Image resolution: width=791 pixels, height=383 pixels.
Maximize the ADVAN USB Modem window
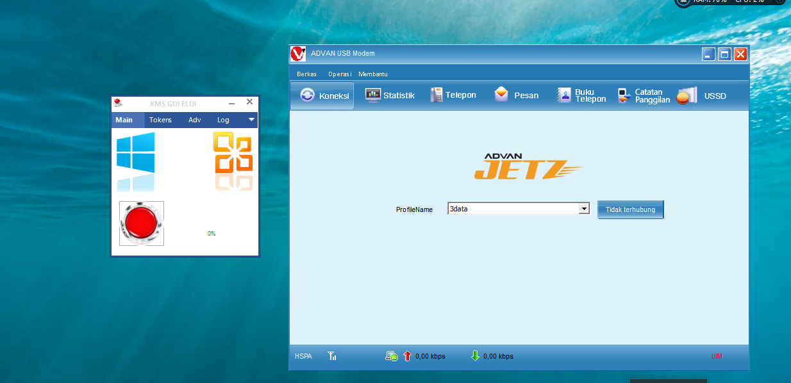click(x=724, y=54)
